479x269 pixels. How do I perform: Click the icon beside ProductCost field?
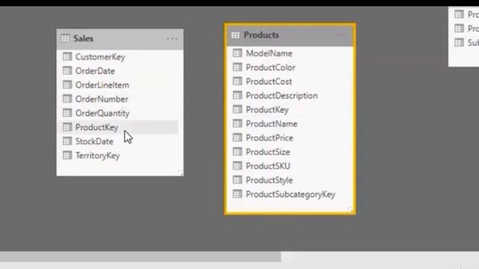click(x=237, y=81)
